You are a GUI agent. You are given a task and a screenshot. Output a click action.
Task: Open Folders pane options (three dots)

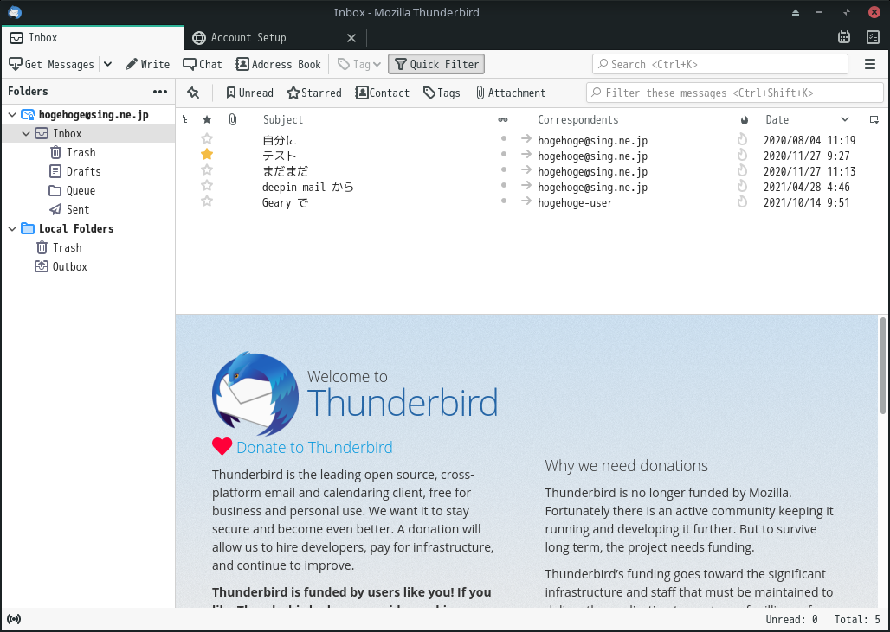point(160,92)
